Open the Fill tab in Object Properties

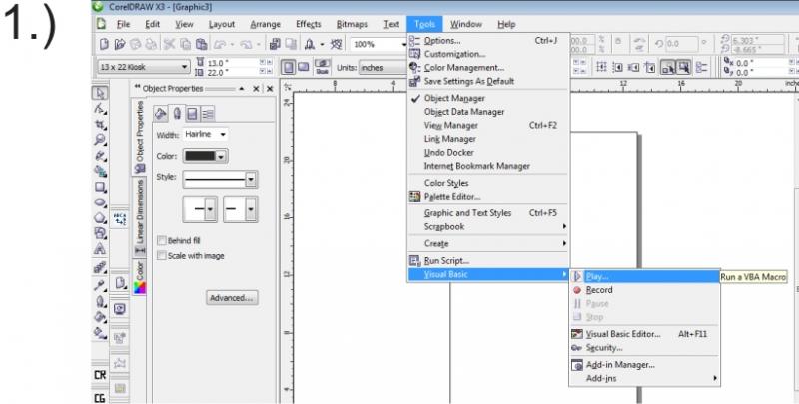tap(161, 113)
